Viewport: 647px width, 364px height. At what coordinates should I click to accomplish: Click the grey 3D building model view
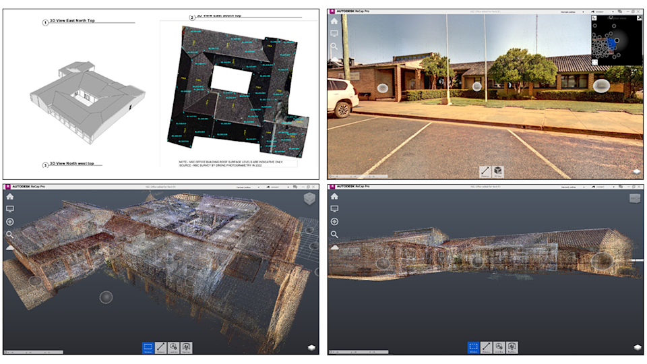87,102
